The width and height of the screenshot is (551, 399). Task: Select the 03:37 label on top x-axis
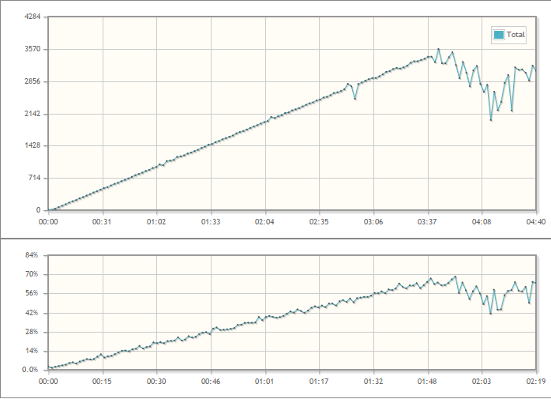click(x=428, y=222)
